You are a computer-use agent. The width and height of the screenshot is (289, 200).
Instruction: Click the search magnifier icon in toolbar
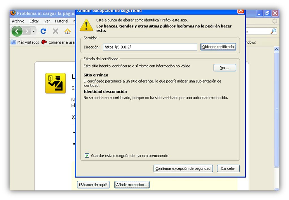click(273, 31)
